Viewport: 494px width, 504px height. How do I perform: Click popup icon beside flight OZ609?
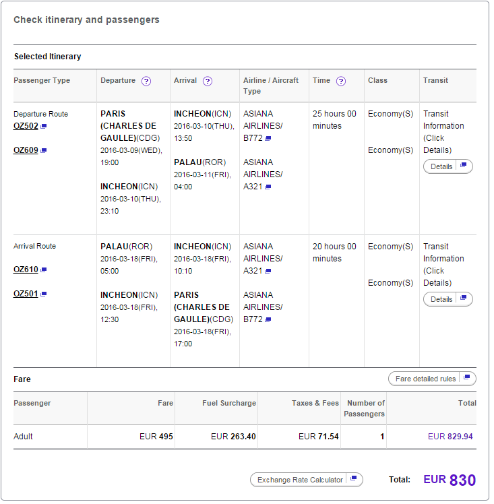(x=44, y=152)
